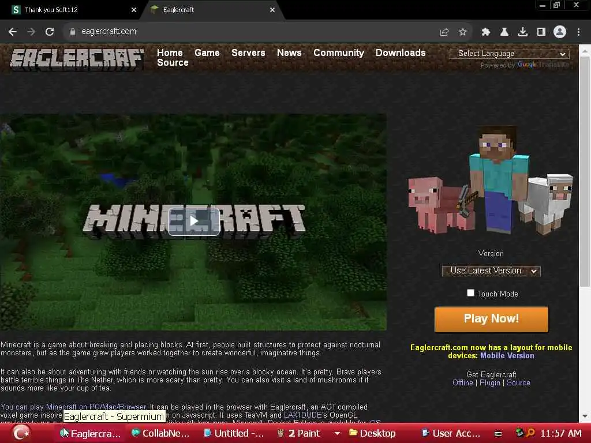
Task: Switch to the User Accounts taskbar window
Action: click(451, 434)
